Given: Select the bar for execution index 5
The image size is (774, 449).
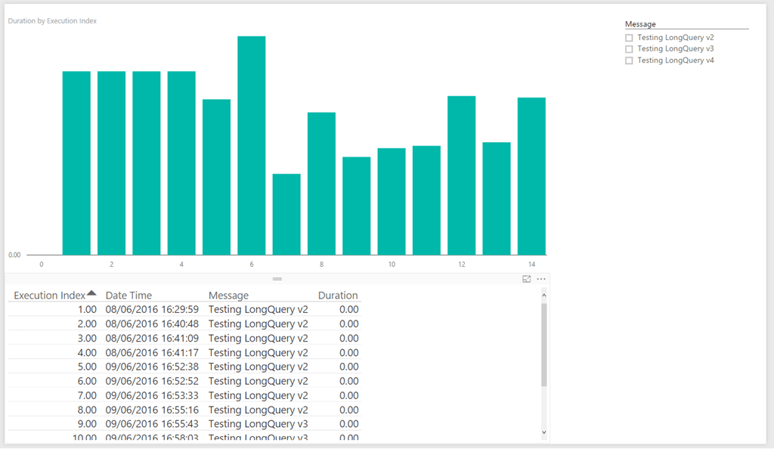Looking at the screenshot, I should coord(217,177).
